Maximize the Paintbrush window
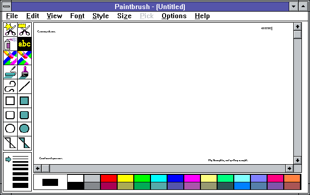Screen dimensions: 310x195 [303, 7]
